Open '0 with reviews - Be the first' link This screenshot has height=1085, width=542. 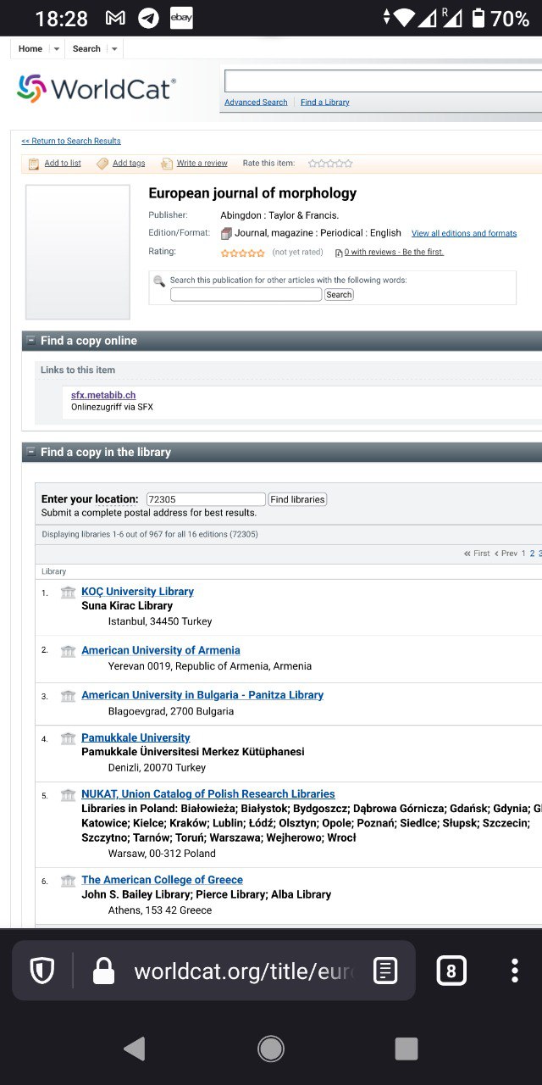coord(394,253)
